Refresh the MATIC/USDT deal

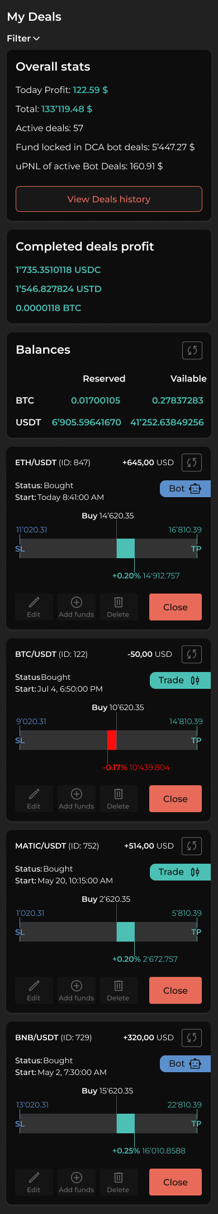tap(192, 846)
